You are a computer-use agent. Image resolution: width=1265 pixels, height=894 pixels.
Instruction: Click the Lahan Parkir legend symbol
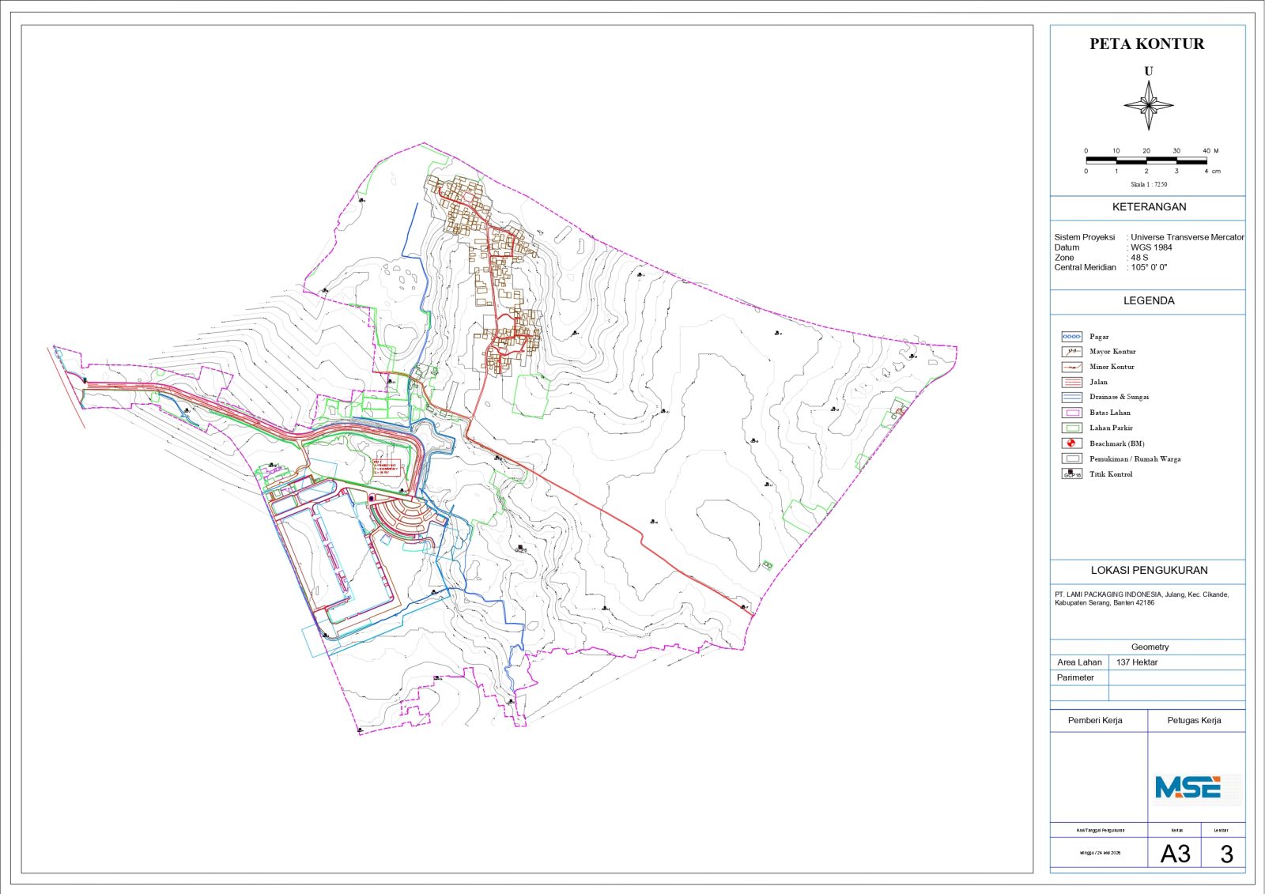(x=1072, y=428)
